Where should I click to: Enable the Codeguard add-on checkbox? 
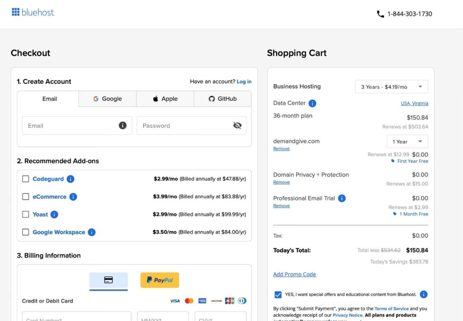click(26, 179)
